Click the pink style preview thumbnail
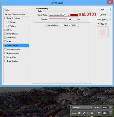This screenshot has height=117, width=114. (103, 32)
